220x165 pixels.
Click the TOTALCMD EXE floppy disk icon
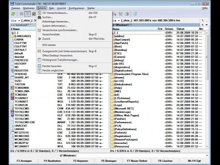pos(12,112)
